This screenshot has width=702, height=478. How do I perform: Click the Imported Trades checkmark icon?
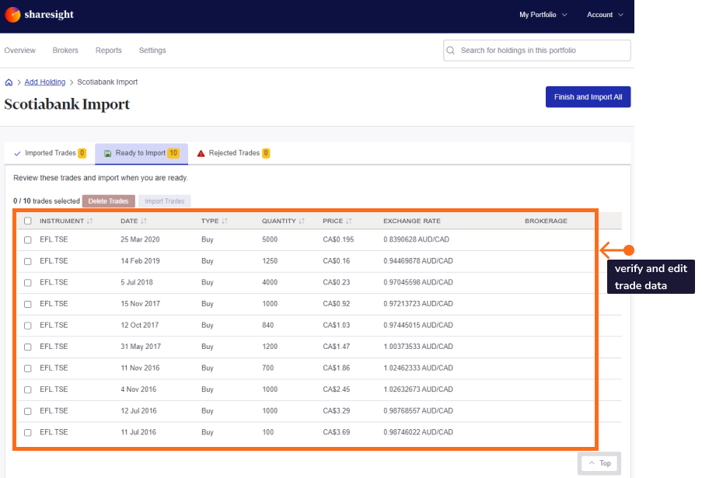pyautogui.click(x=17, y=154)
